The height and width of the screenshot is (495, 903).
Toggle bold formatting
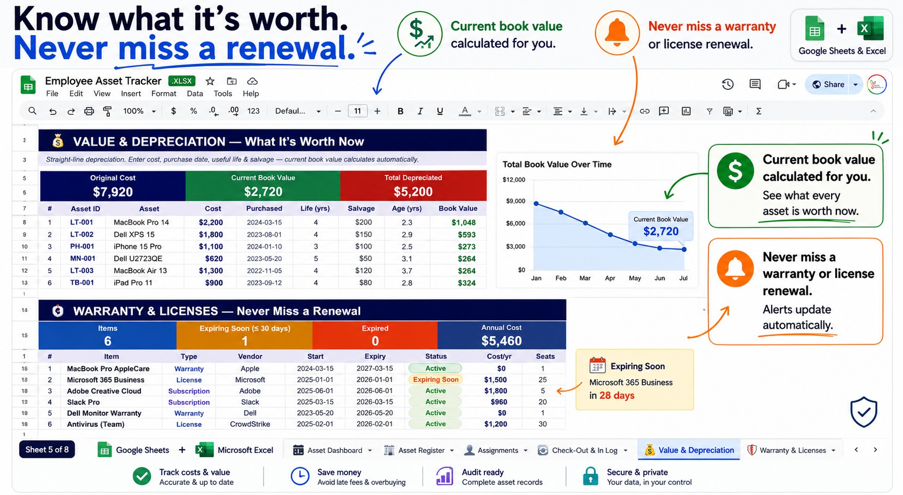click(400, 111)
